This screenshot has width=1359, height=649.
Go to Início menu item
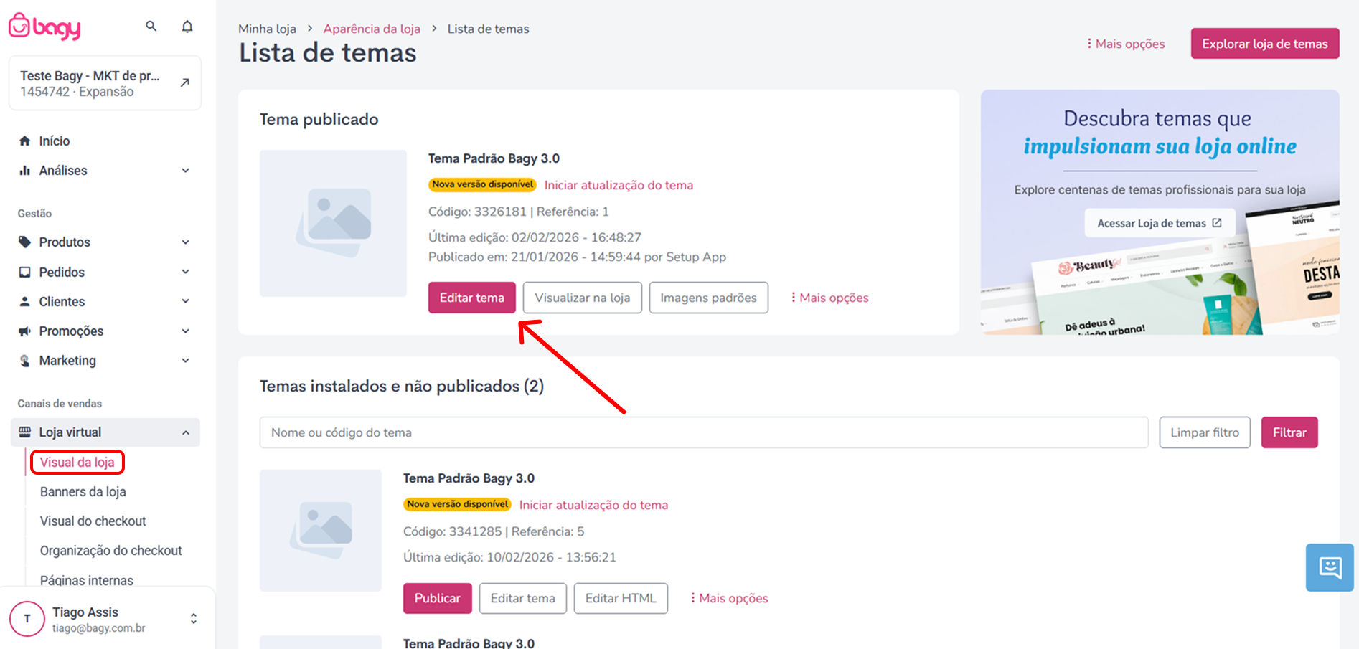pos(55,141)
